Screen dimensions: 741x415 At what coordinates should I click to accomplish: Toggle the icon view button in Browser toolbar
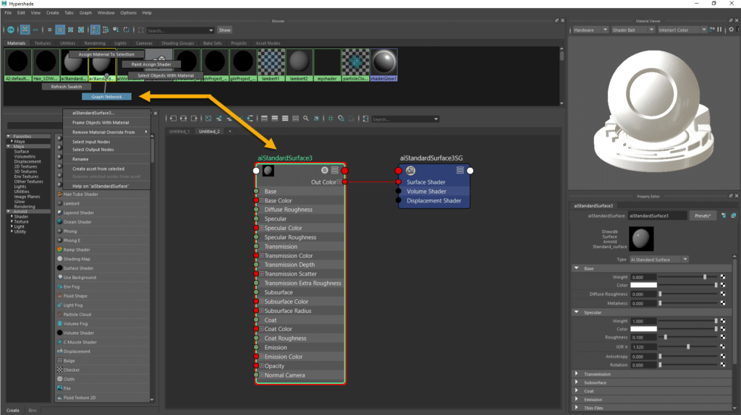coord(25,30)
